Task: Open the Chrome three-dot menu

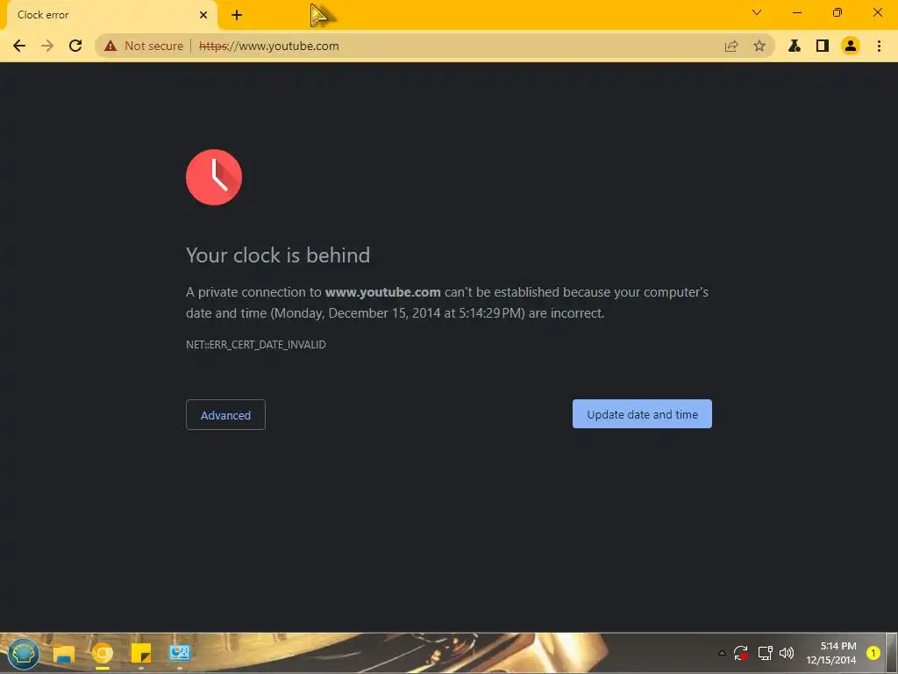Action: point(879,46)
